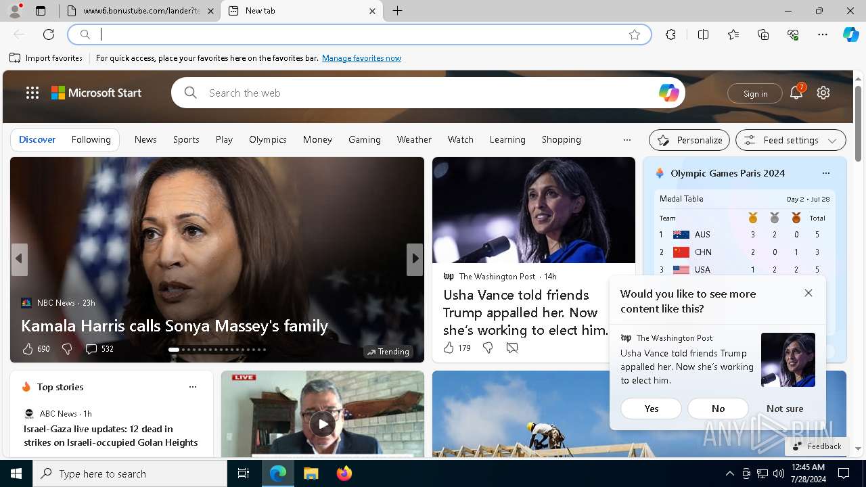Open File Explorer from taskbar

coord(311,473)
